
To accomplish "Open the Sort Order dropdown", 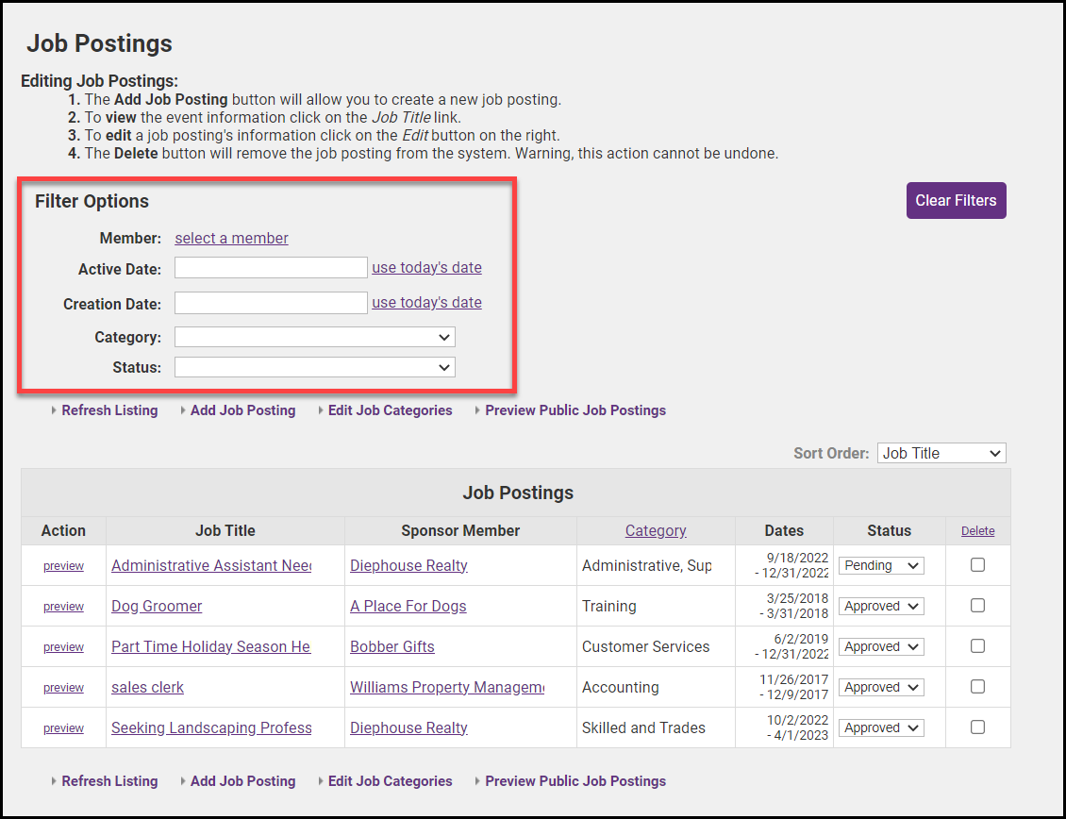I will 941,453.
